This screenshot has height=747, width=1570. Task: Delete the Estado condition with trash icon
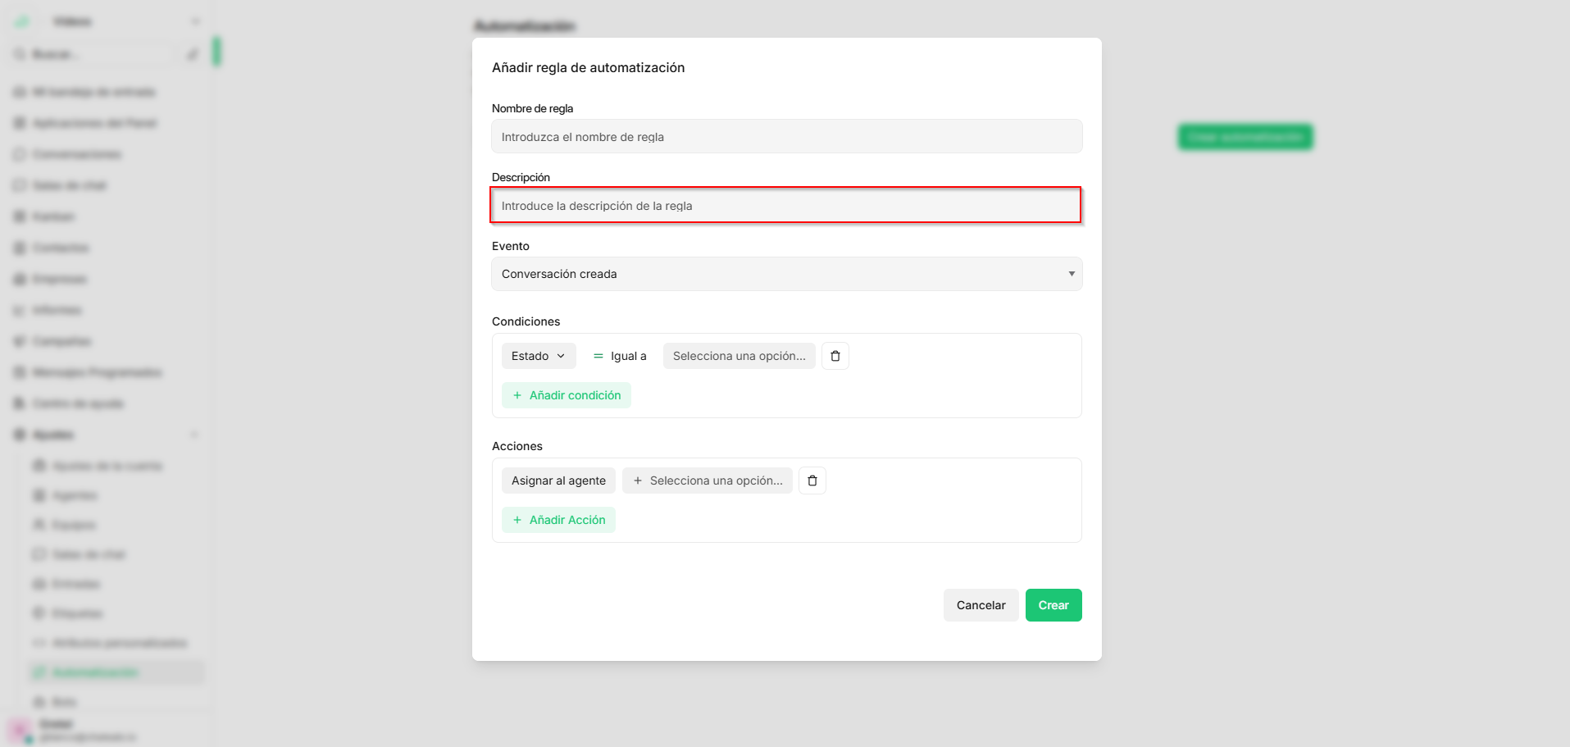(835, 356)
